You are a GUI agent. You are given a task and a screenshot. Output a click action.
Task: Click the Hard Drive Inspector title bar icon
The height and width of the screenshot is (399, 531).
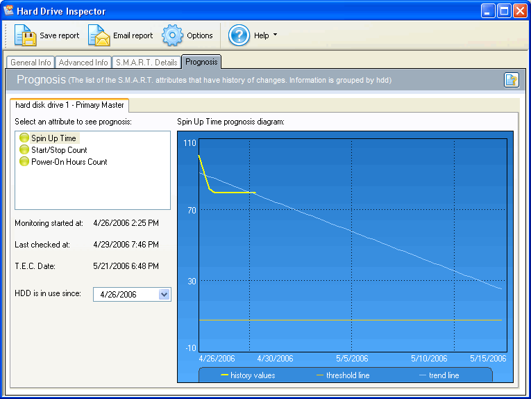click(8, 11)
